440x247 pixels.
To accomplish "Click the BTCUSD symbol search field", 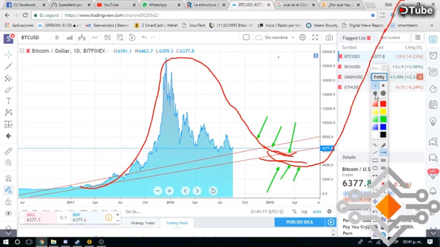I will point(30,38).
